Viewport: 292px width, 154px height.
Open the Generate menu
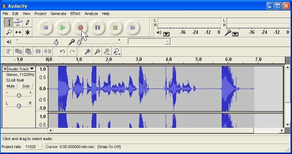click(58, 14)
